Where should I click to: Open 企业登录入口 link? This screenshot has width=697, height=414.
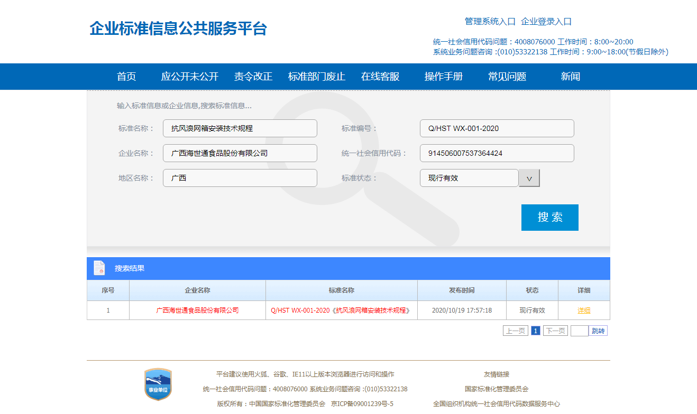pos(546,22)
